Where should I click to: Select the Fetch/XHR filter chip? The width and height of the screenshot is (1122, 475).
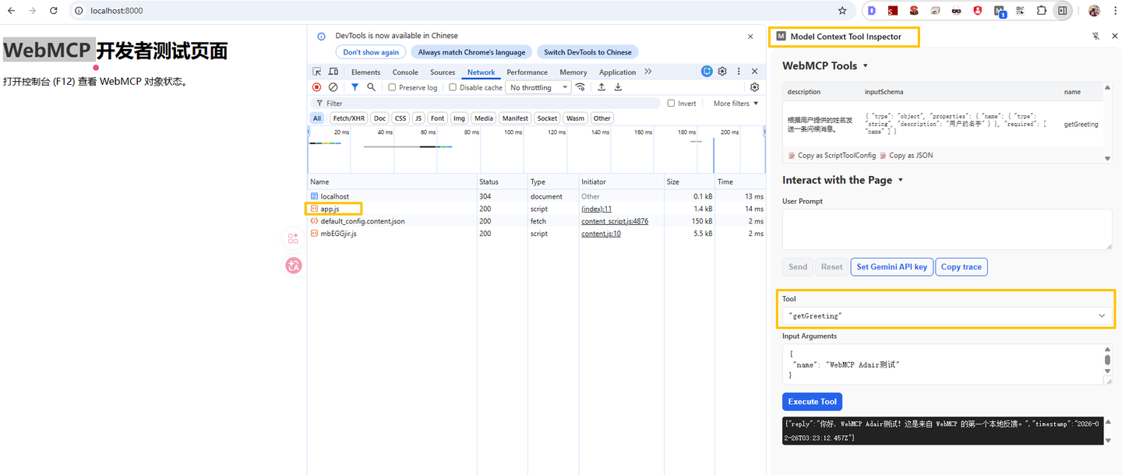348,118
